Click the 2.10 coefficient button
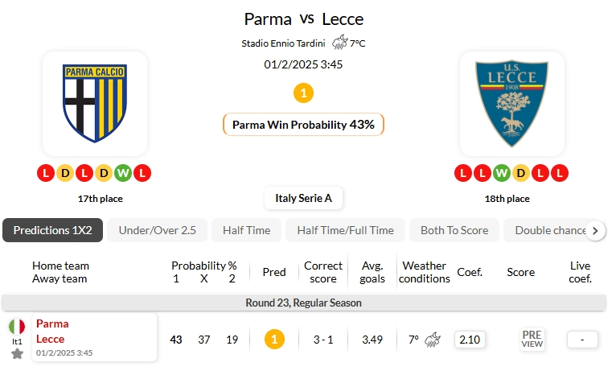The width and height of the screenshot is (616, 379). [x=469, y=340]
